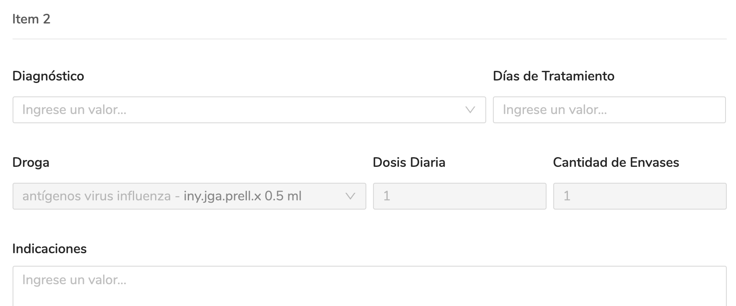Click the Diagnóstico field label
Screen dimensions: 736x306
[x=48, y=76]
